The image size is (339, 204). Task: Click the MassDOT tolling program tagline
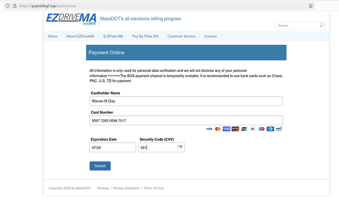point(141,19)
